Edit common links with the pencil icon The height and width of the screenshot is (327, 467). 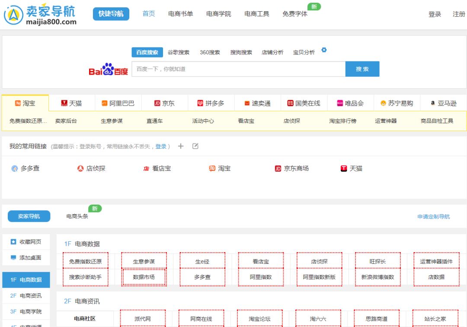click(x=195, y=146)
